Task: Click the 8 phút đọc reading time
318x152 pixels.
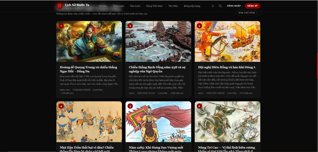Action: [x=98, y=90]
